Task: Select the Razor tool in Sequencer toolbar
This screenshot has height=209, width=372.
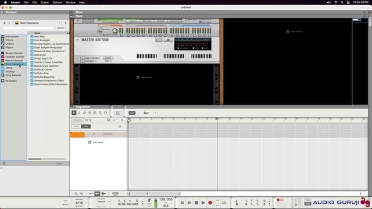Action: click(x=90, y=113)
